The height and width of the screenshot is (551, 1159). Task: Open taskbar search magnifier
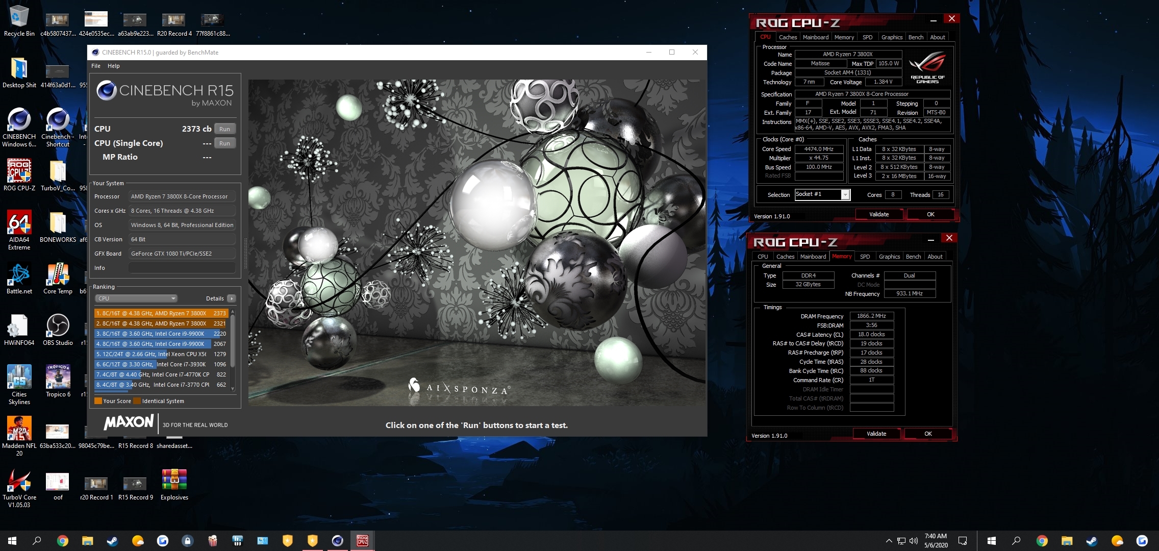click(37, 541)
